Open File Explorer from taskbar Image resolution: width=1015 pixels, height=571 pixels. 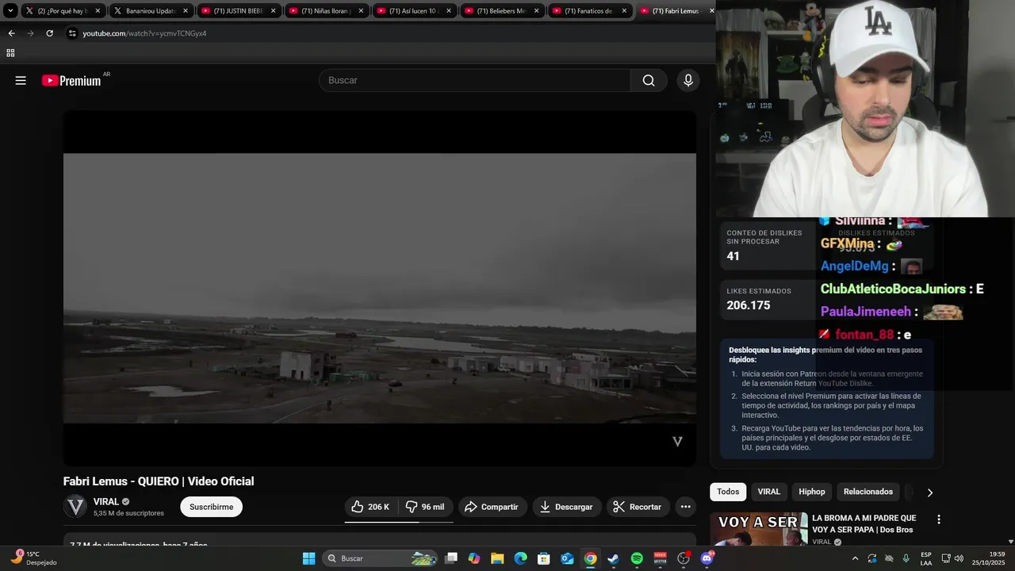(x=497, y=558)
